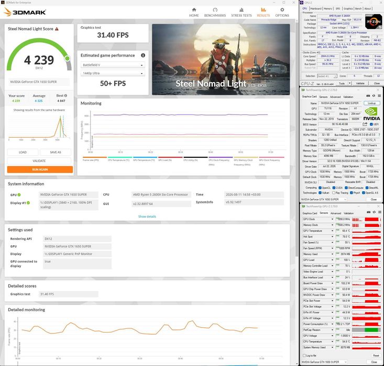Open hamburger menu in GPU-Z Sensors window
384x366 pixels.
(380, 212)
